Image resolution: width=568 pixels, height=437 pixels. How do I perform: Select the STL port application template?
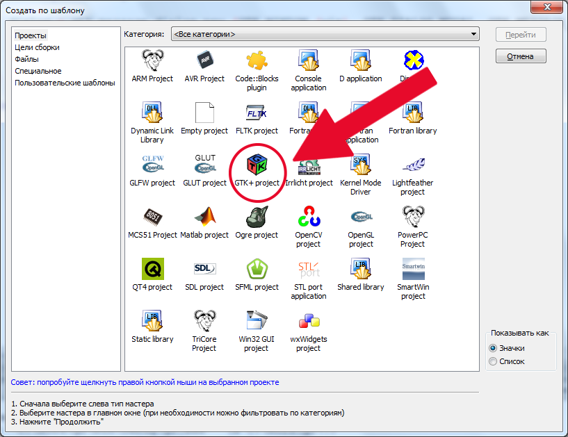pos(309,279)
